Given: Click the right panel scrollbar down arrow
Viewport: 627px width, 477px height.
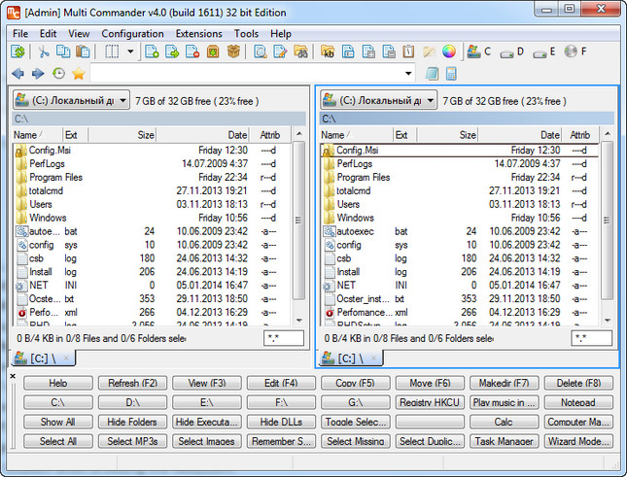Looking at the screenshot, I should (607, 321).
